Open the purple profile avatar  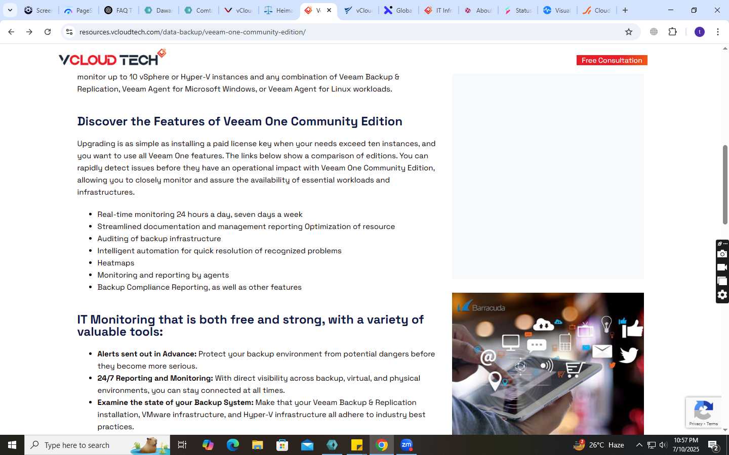(x=700, y=32)
